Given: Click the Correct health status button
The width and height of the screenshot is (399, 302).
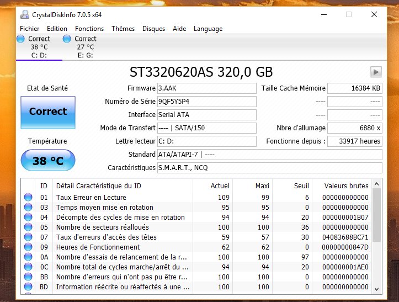Looking at the screenshot, I should point(48,112).
